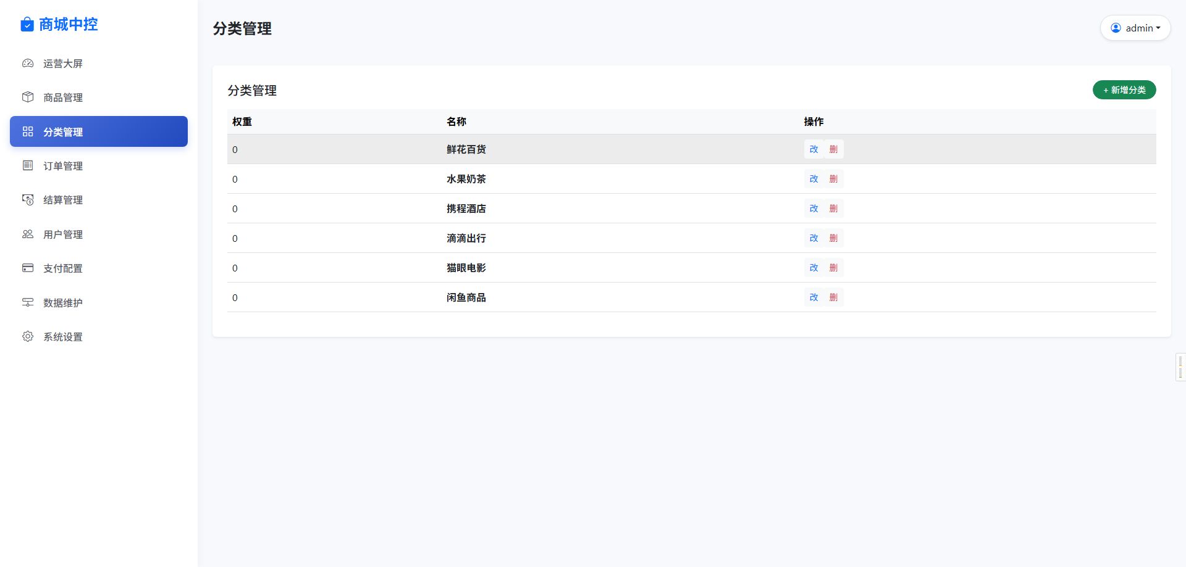Click the side handle at right edge
The image size is (1186, 567).
pos(1180,367)
